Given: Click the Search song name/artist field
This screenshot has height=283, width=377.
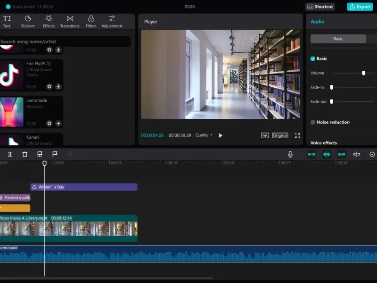Looking at the screenshot, I should [65, 42].
